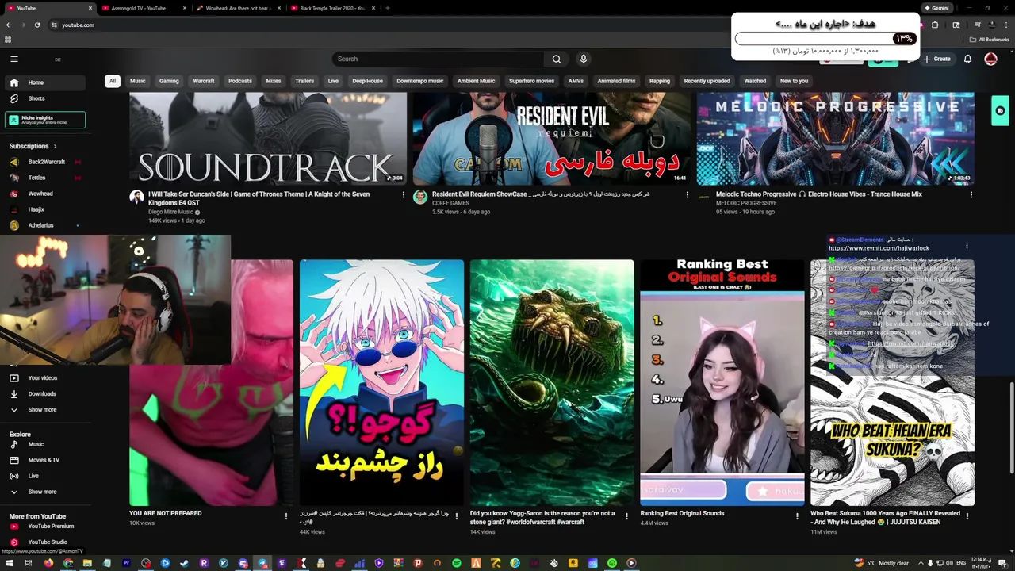Open Diego Mitre Music channel link

(170, 212)
